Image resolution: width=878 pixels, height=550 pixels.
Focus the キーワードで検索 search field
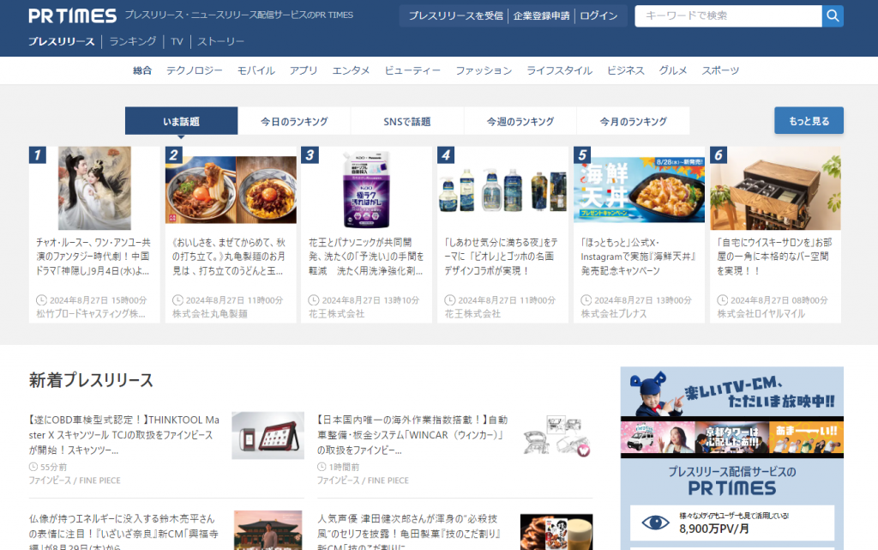click(x=728, y=16)
